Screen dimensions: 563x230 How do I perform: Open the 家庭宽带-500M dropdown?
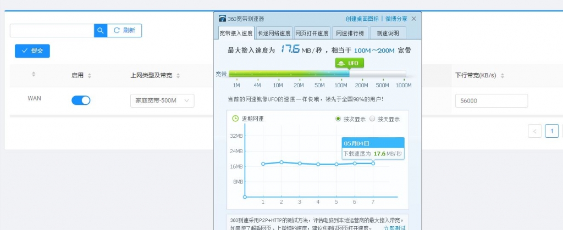pyautogui.click(x=162, y=100)
